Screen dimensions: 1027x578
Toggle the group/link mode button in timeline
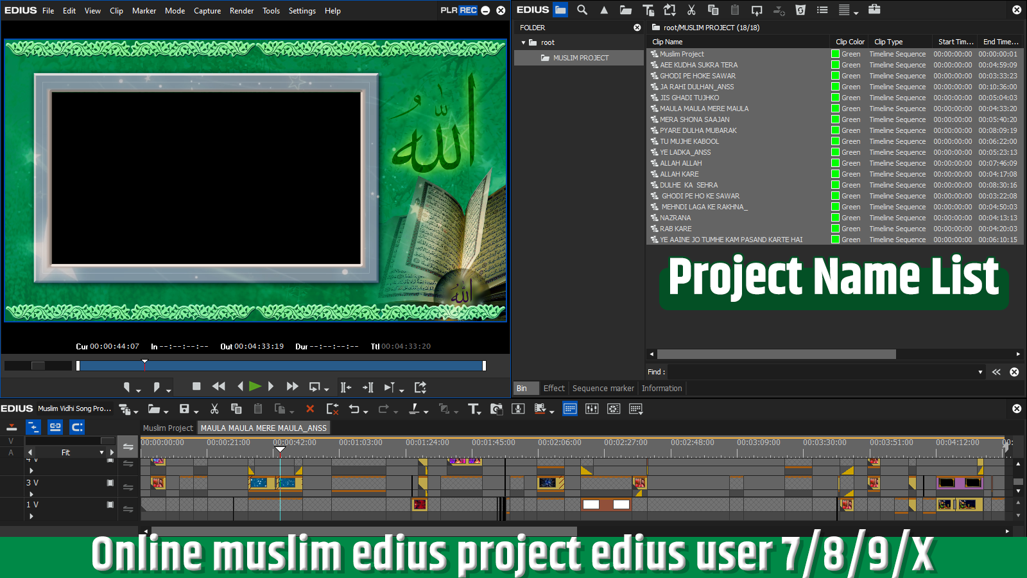tap(55, 427)
